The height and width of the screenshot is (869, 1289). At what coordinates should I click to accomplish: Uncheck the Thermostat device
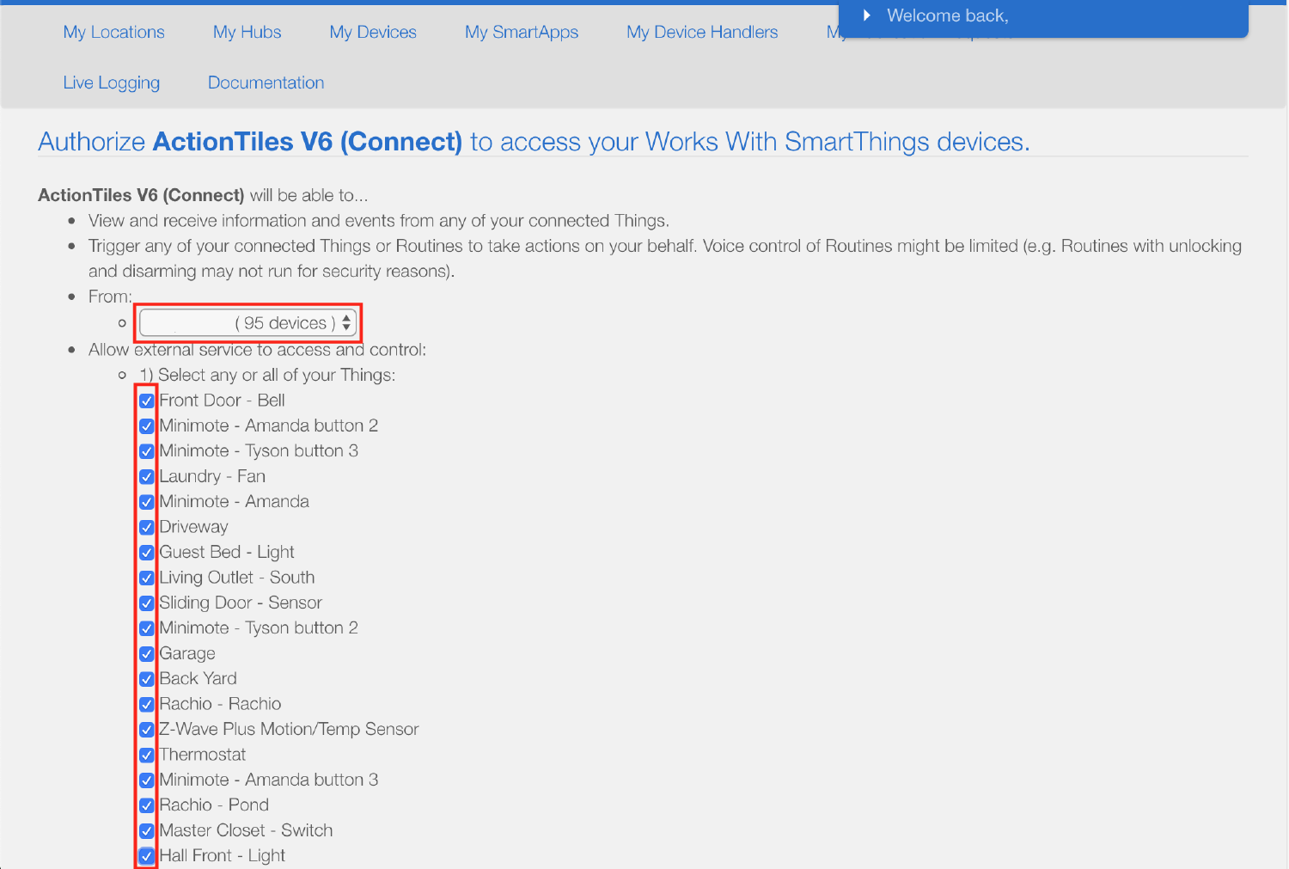point(146,755)
